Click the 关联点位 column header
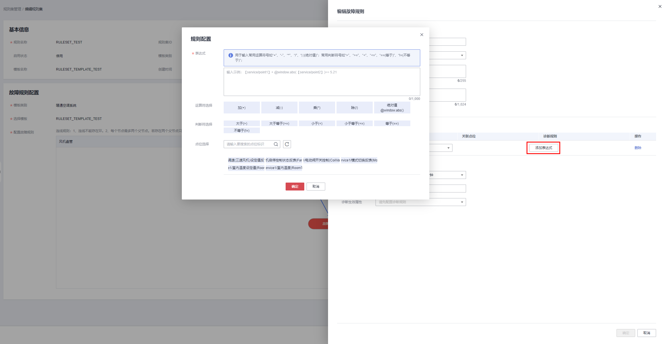The height and width of the screenshot is (344, 664). click(x=469, y=136)
